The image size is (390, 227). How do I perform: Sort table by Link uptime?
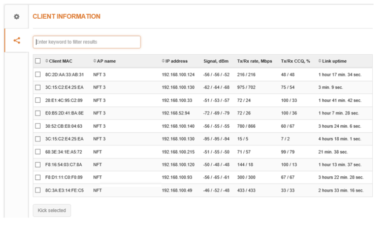tap(334, 61)
